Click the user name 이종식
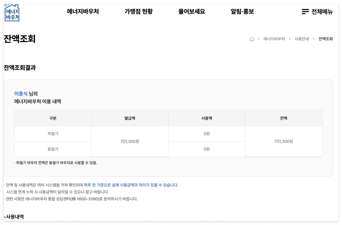Image resolution: width=342 pixels, height=225 pixels. (x=21, y=94)
